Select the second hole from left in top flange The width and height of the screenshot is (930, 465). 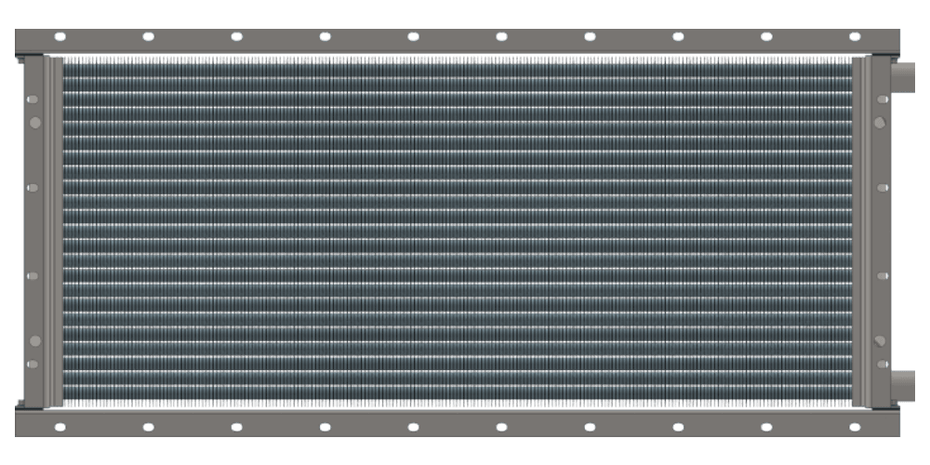148,37
